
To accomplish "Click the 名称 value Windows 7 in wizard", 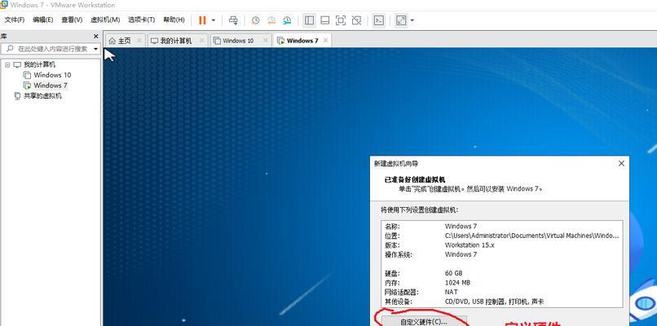I will (x=461, y=227).
